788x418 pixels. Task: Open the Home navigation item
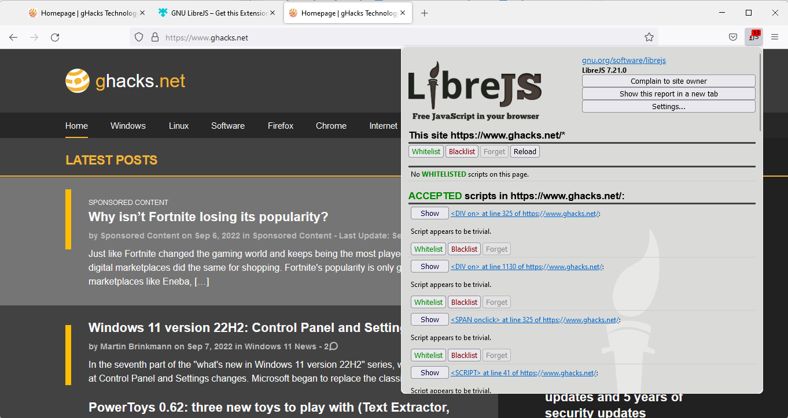(x=76, y=125)
